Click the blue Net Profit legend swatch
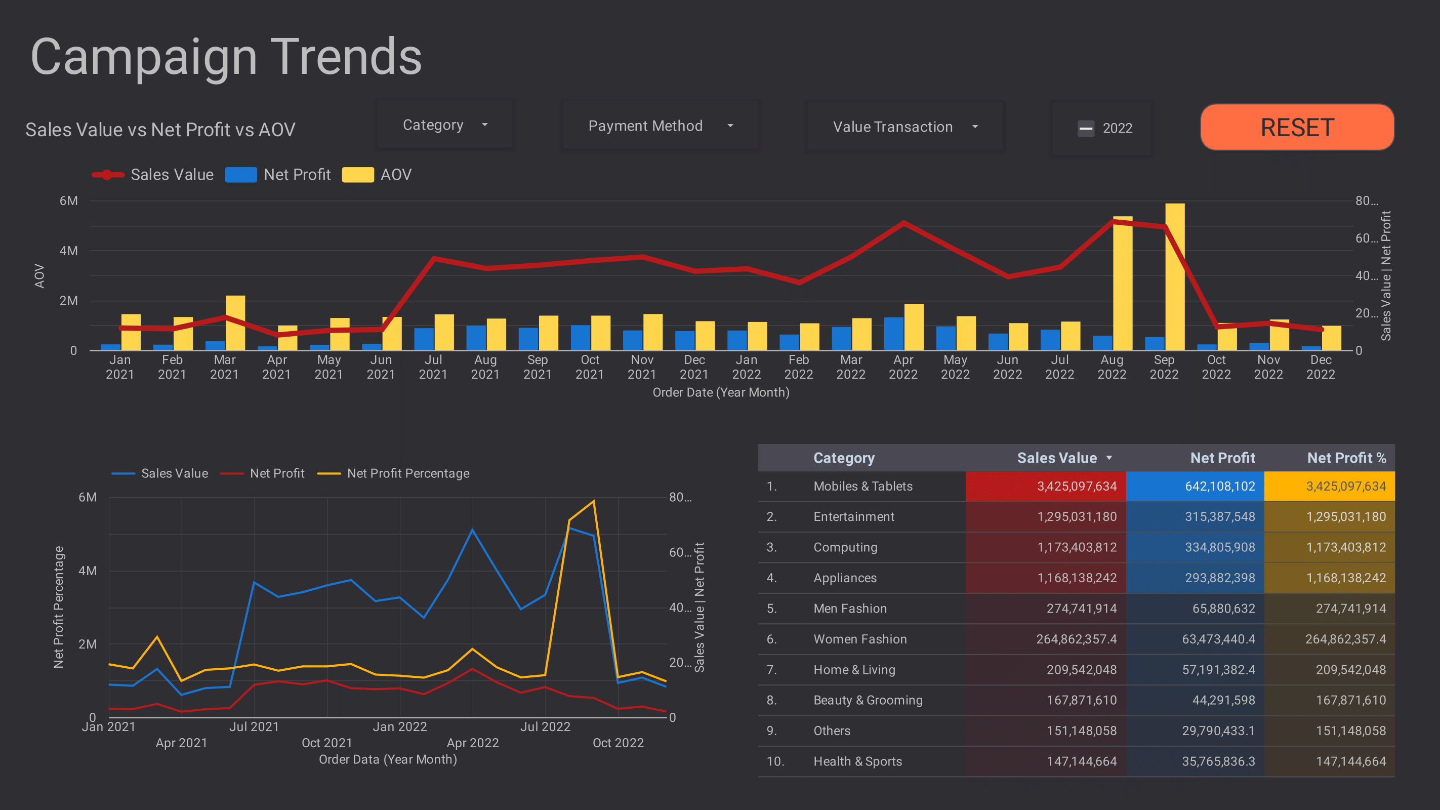The width and height of the screenshot is (1440, 810). coord(240,175)
